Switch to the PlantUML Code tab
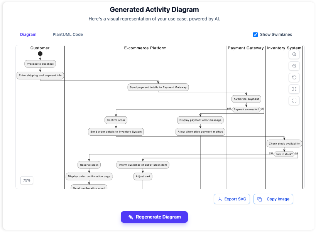Image resolution: width=316 pixels, height=232 pixels. point(68,34)
